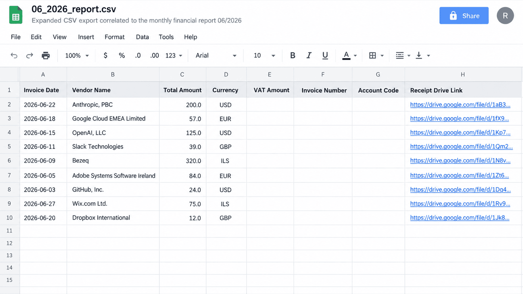Open the Data menu
Screen dimensions: 523x294
click(142, 37)
